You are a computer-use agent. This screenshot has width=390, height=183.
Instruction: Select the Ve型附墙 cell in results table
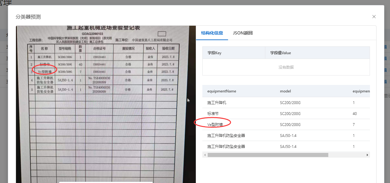coord(215,124)
